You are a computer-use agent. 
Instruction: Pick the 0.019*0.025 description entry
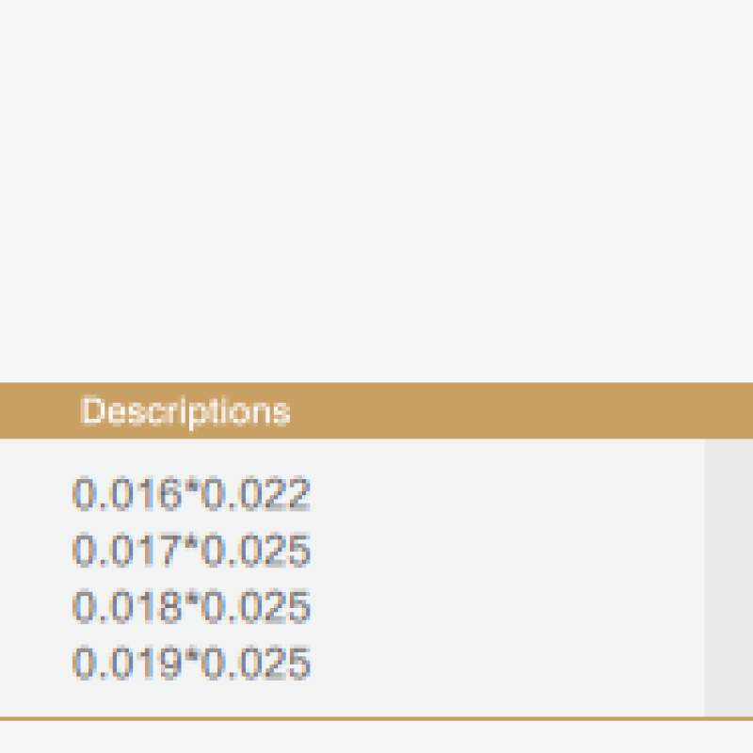[191, 663]
